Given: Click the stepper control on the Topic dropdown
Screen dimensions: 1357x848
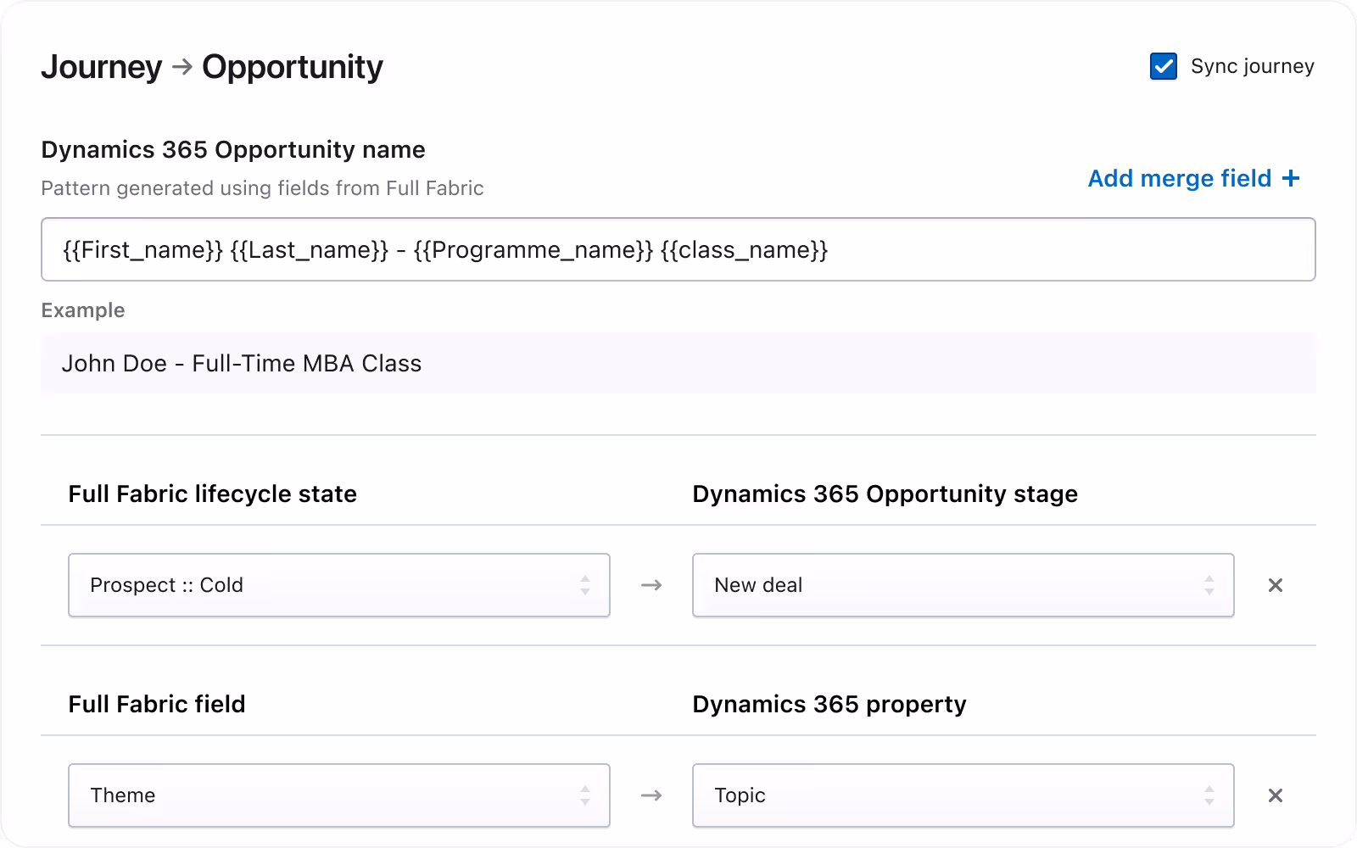Looking at the screenshot, I should [1211, 795].
